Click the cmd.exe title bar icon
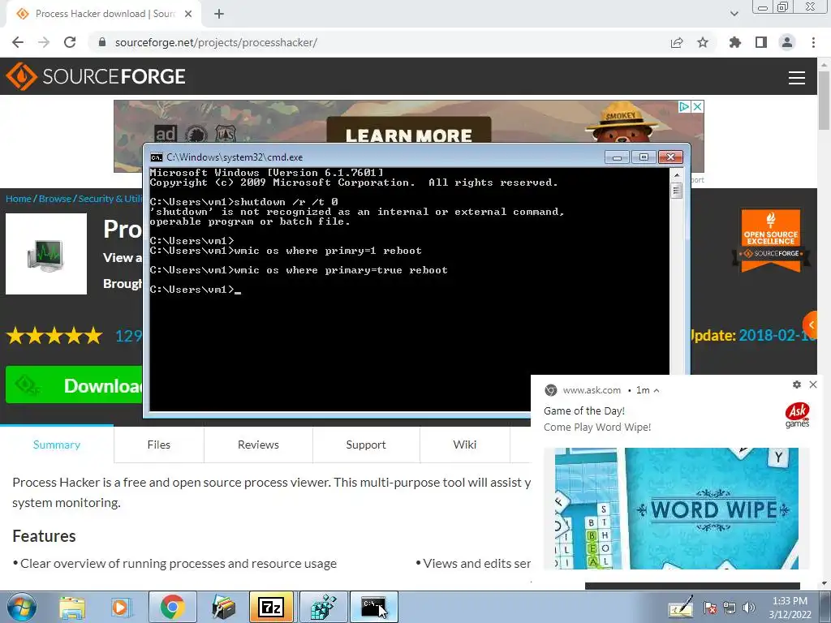This screenshot has height=623, width=831. pyautogui.click(x=156, y=157)
